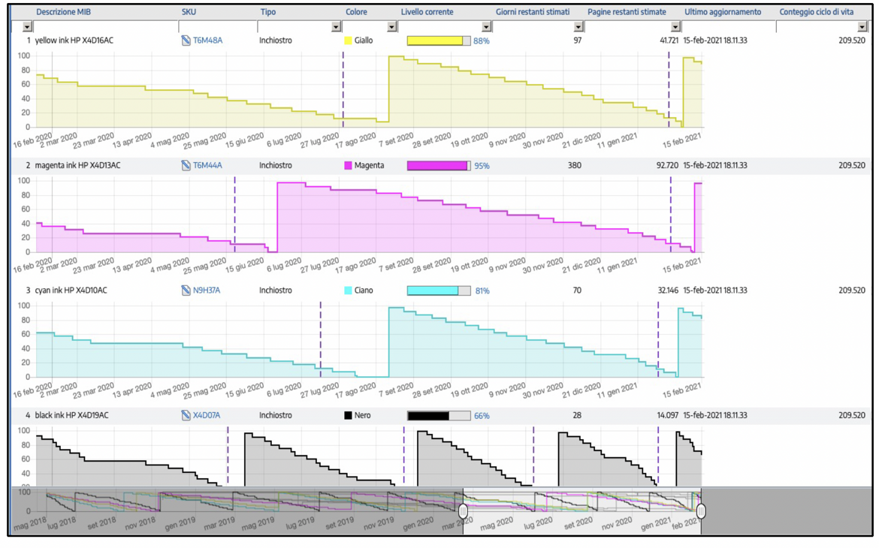This screenshot has width=879, height=548.
Task: Open the T6M44A SKU link
Action: (207, 166)
